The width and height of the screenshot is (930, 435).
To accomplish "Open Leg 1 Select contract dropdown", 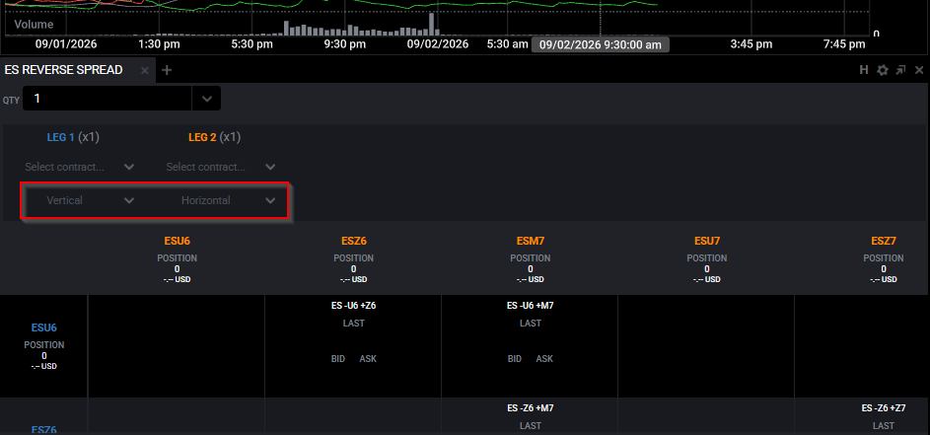I will coord(80,168).
